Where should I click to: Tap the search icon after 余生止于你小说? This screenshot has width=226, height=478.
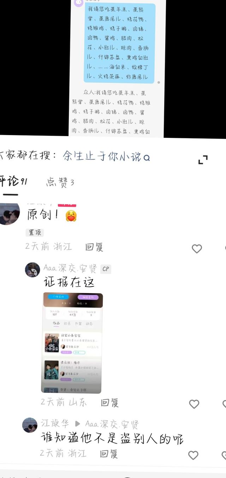[x=147, y=157]
